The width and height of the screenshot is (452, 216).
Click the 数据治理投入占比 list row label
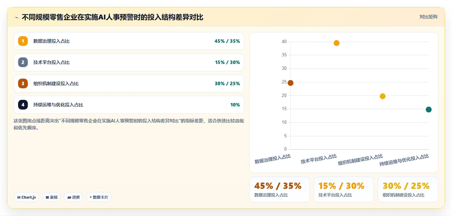point(51,41)
